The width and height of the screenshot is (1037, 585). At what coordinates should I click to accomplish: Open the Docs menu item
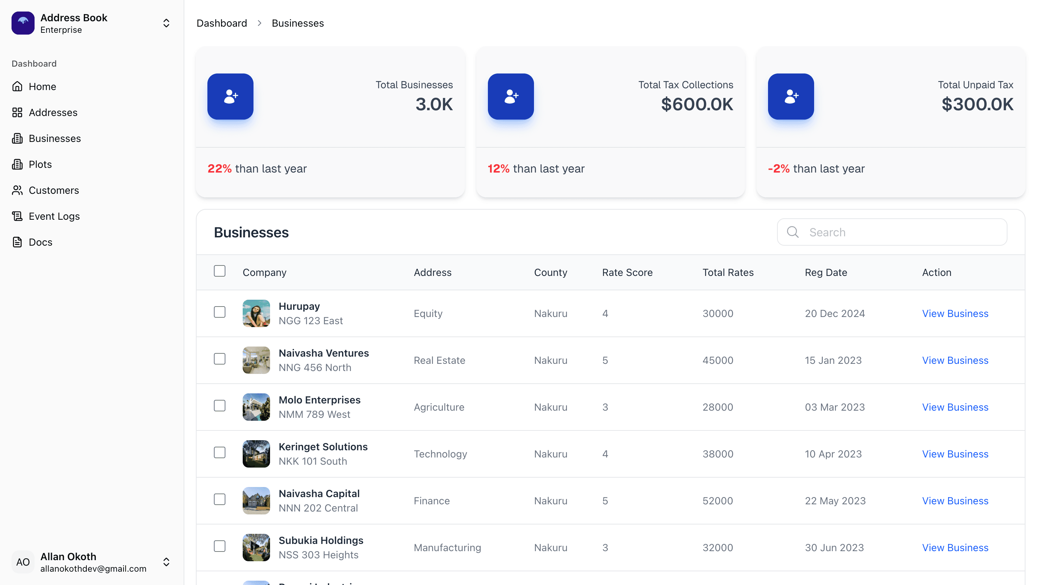pos(92,242)
